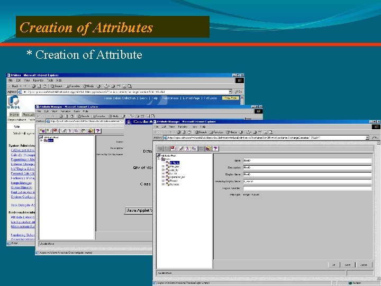Open the address bar dropdown in front window
Image resolution: width=381 pixels, height=286 pixels.
[x=367, y=138]
